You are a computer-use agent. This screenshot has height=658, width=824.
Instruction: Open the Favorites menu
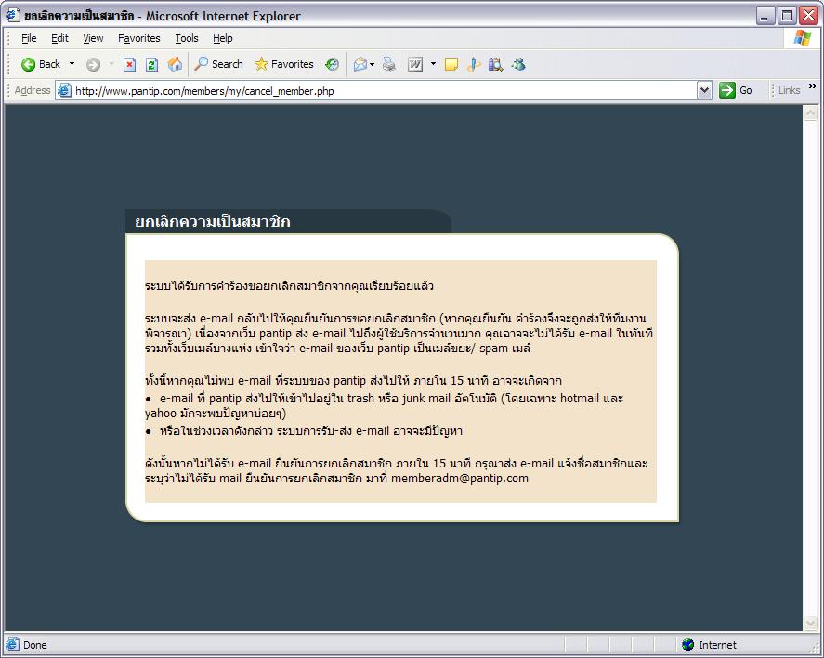coord(138,38)
